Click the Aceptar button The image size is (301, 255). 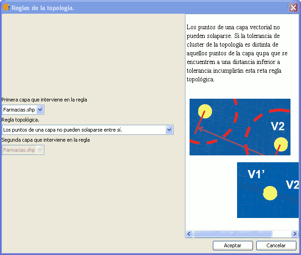[232, 245]
